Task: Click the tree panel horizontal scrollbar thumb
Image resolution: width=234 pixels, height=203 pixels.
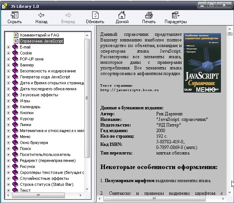Action: click(38, 195)
